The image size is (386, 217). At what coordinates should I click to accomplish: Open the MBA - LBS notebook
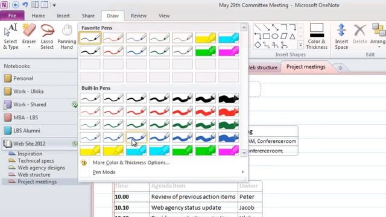pyautogui.click(x=39, y=118)
